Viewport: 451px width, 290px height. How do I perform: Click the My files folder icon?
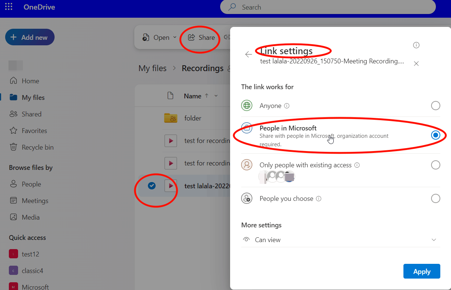[x=14, y=97]
